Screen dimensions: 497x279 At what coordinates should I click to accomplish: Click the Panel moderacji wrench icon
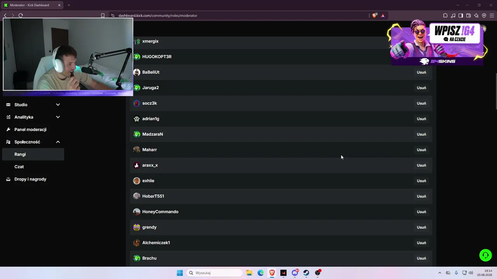coord(8,129)
